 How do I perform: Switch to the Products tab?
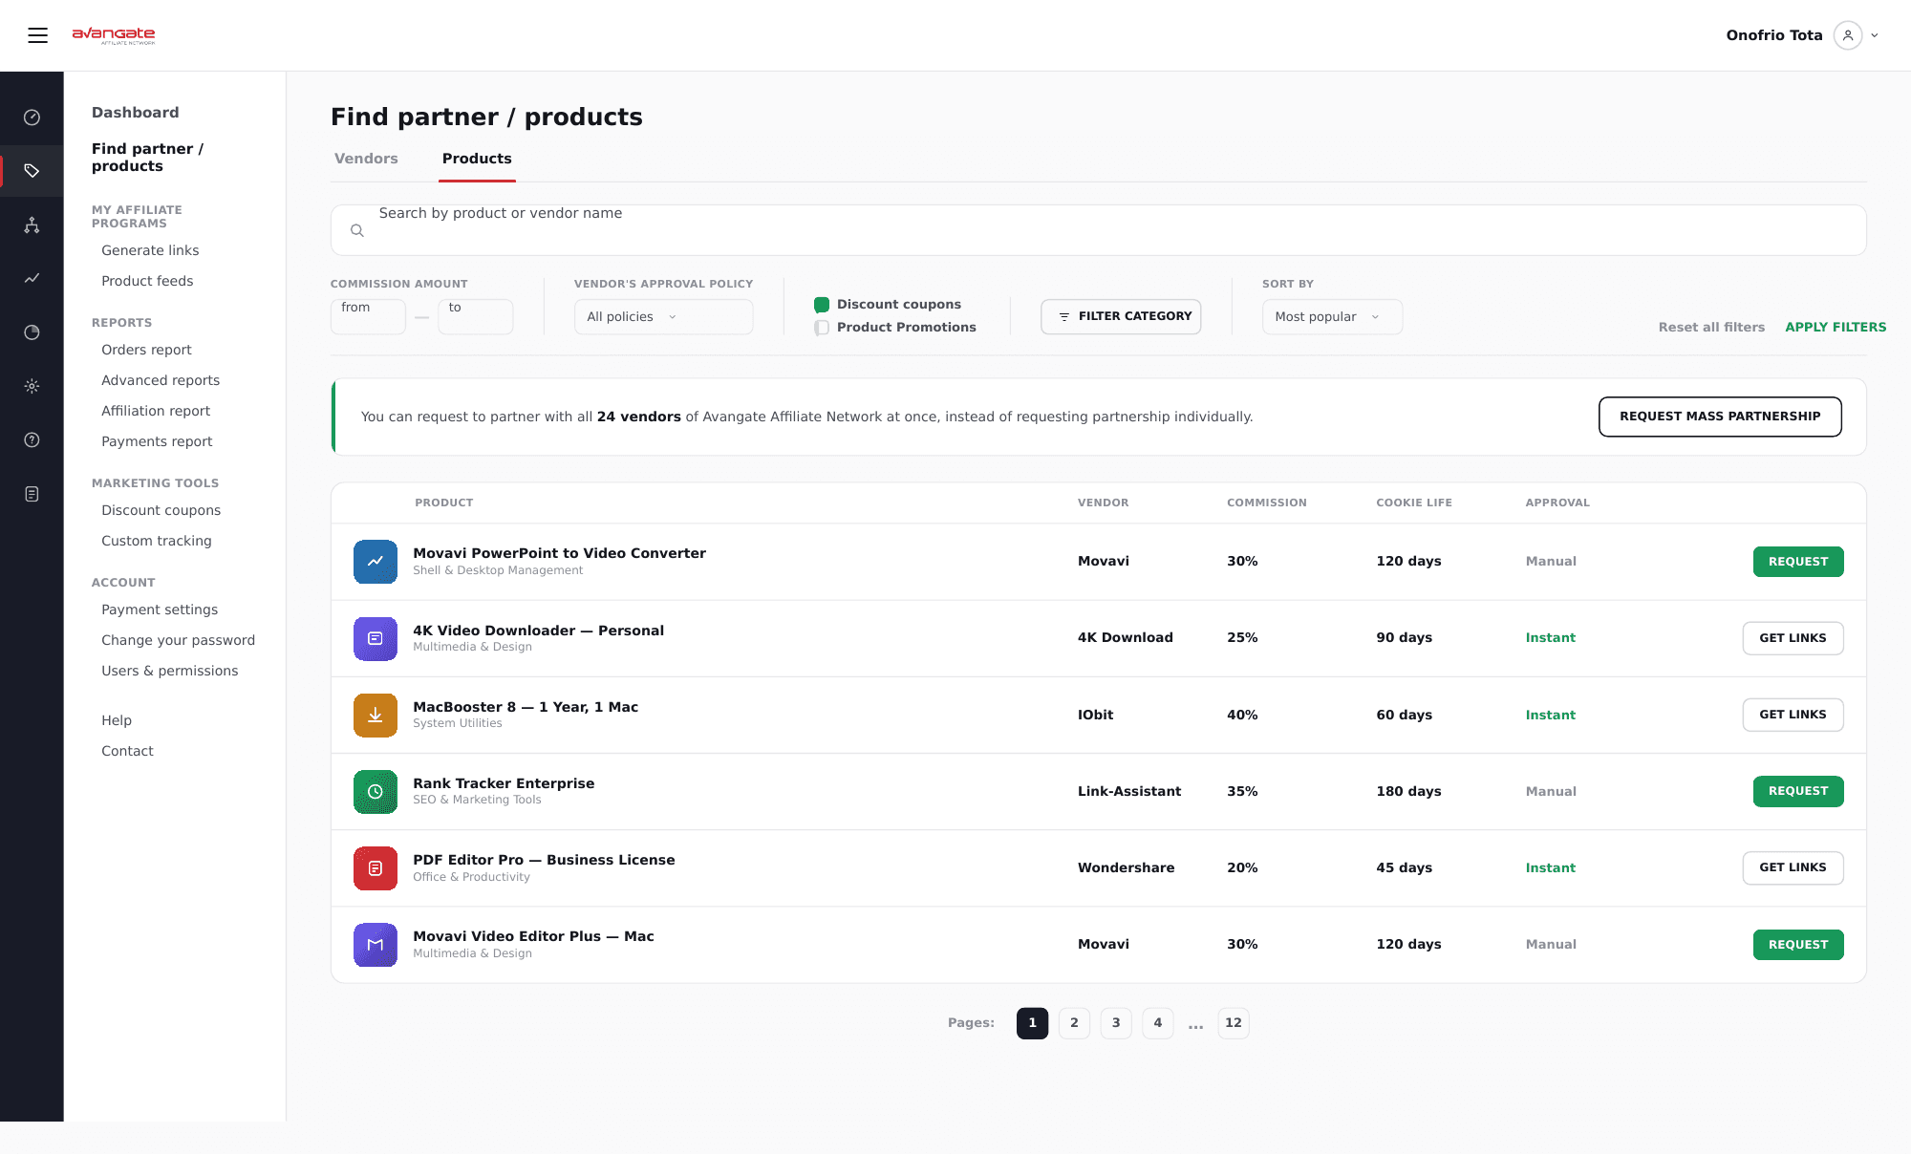(477, 159)
